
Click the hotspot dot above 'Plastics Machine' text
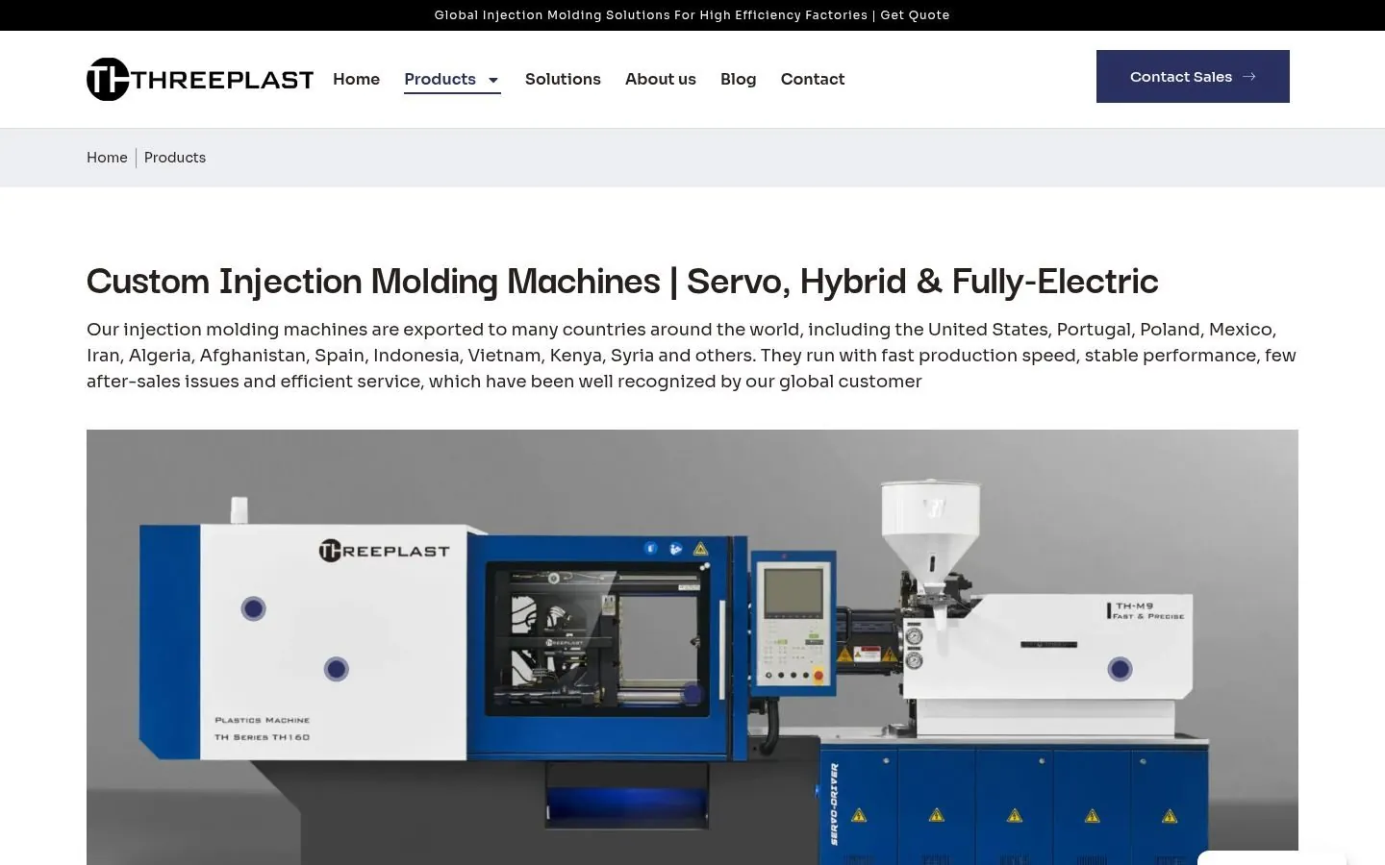tap(337, 669)
